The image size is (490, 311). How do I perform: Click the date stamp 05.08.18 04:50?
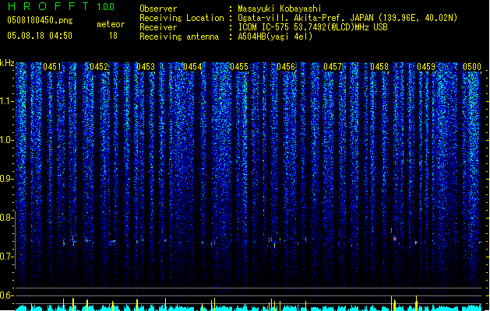coord(40,36)
